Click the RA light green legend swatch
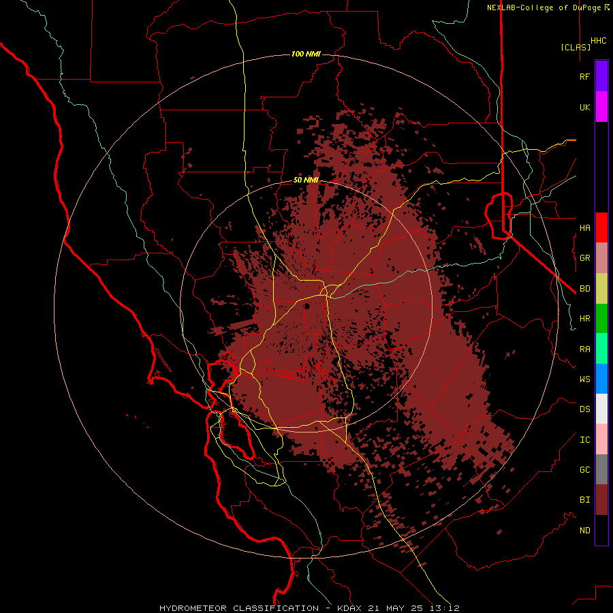613x613 pixels. [x=601, y=349]
